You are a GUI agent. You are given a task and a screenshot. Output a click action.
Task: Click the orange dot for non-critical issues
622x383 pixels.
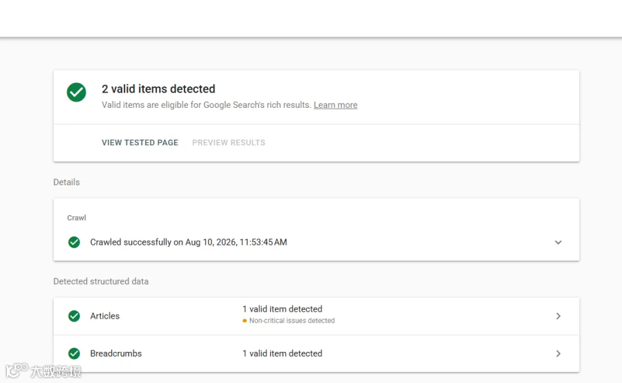coord(245,321)
